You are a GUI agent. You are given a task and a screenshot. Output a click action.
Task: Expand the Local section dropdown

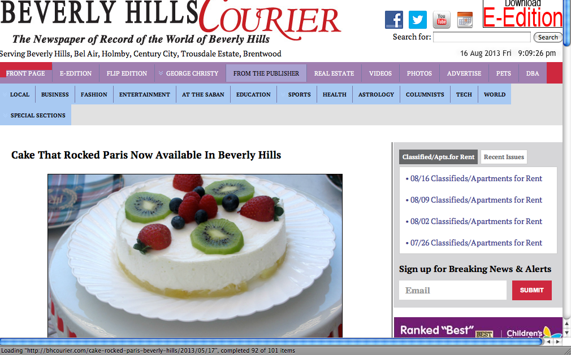pos(5,94)
